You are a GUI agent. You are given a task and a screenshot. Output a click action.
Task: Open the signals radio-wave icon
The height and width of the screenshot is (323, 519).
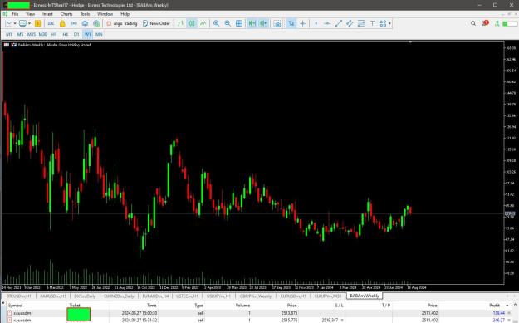point(73,23)
